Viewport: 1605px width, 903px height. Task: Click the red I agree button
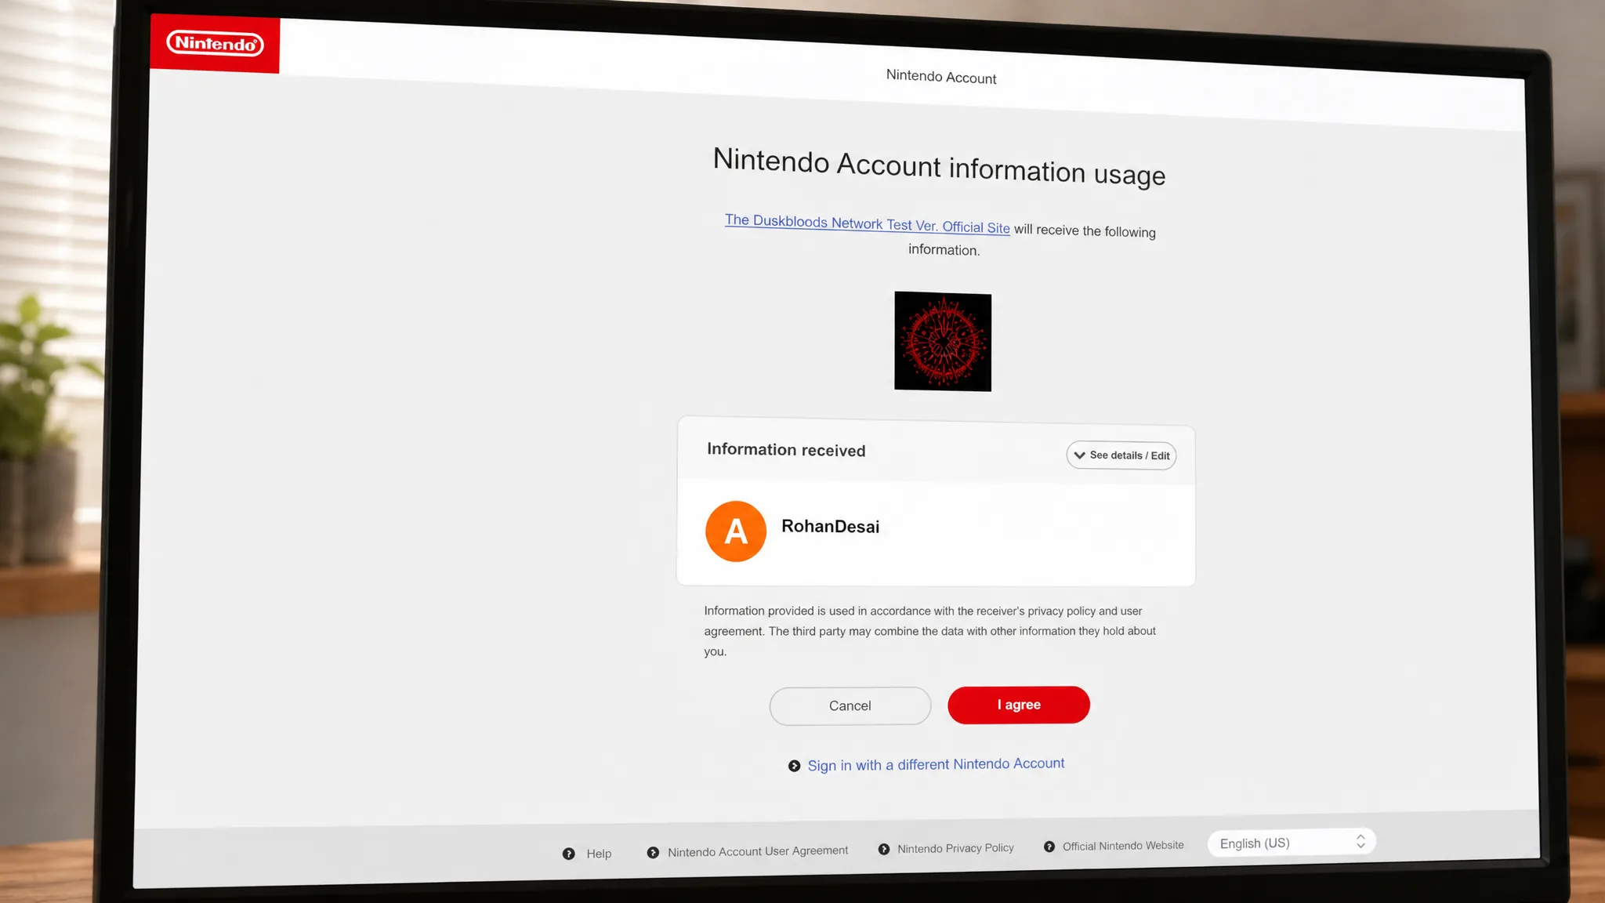[1018, 705]
